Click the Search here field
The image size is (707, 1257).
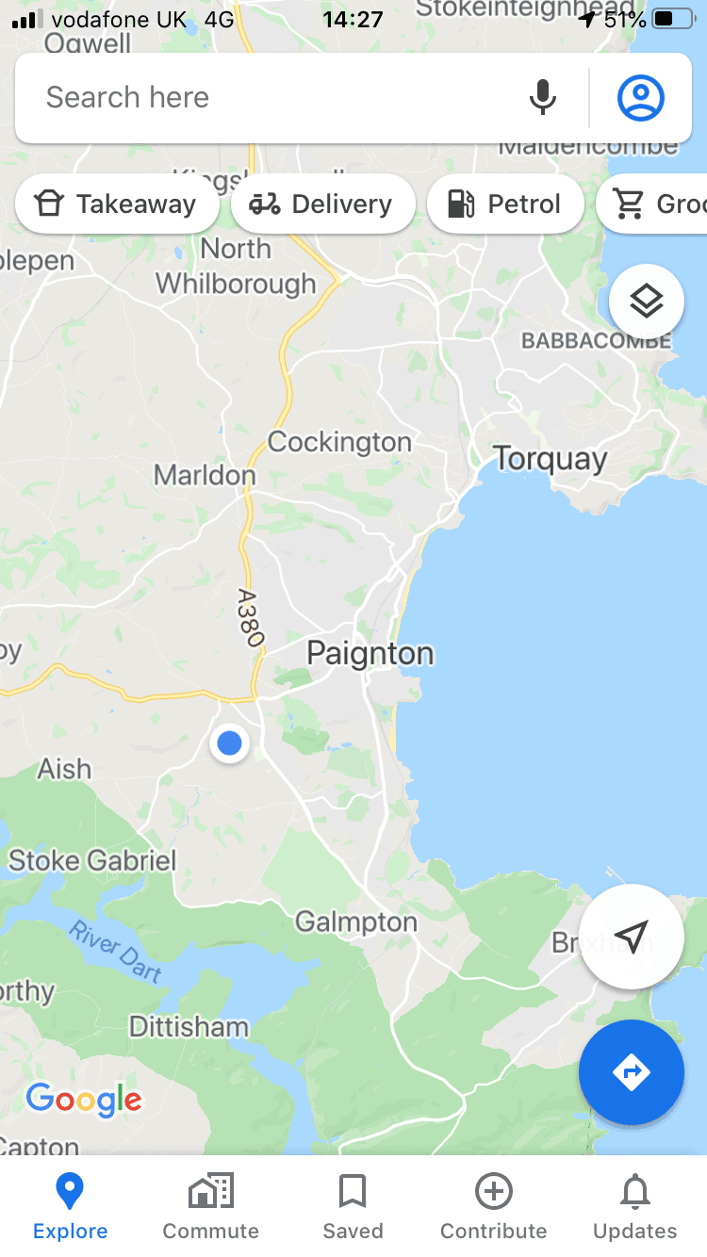[273, 98]
